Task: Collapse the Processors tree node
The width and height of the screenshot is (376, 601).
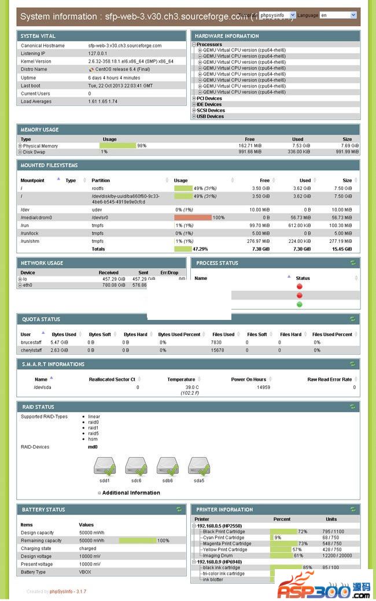Action: coord(194,44)
